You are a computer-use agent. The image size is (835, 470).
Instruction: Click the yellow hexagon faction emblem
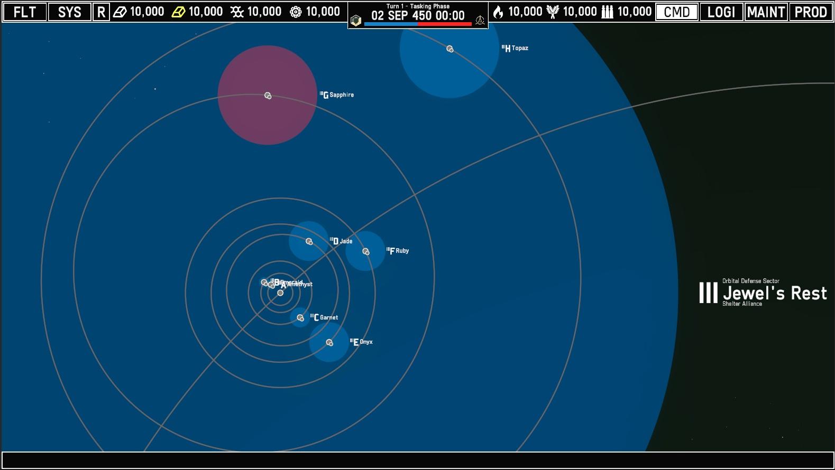point(356,20)
